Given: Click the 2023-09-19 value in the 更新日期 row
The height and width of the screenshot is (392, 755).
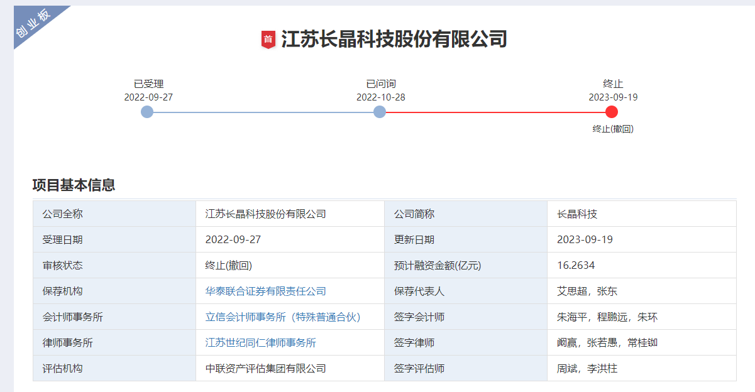Looking at the screenshot, I should pyautogui.click(x=585, y=239).
